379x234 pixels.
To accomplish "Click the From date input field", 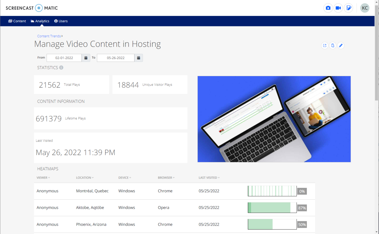I will coord(64,58).
